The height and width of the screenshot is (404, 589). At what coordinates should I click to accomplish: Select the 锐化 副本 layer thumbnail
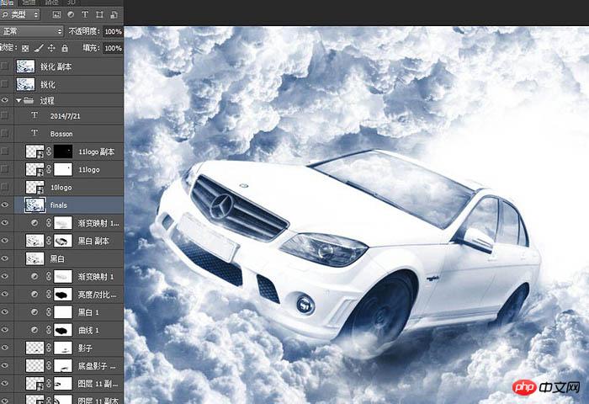coord(25,66)
